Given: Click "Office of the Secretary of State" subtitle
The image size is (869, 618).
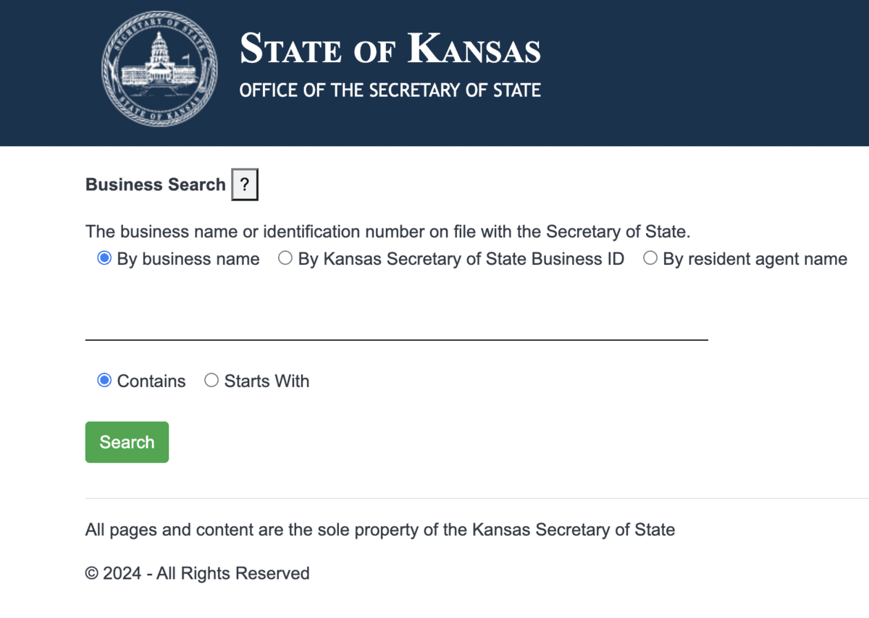Looking at the screenshot, I should [x=390, y=90].
